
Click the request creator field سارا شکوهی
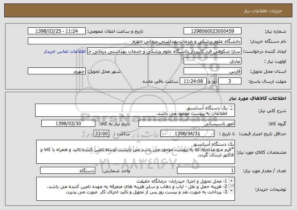pyautogui.click(x=164, y=51)
